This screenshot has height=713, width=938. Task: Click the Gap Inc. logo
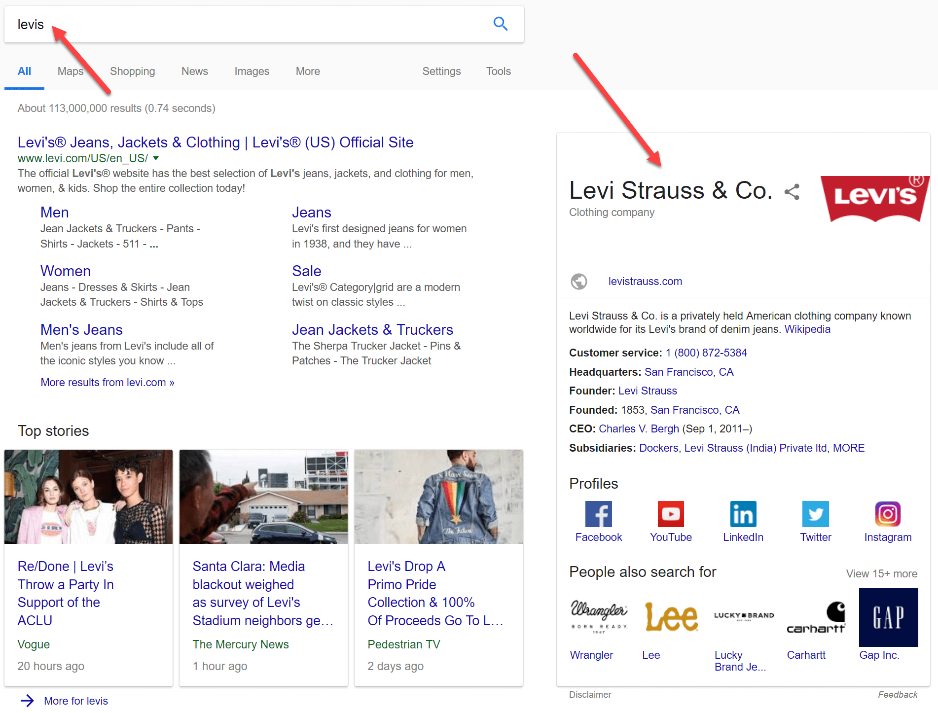point(889,617)
